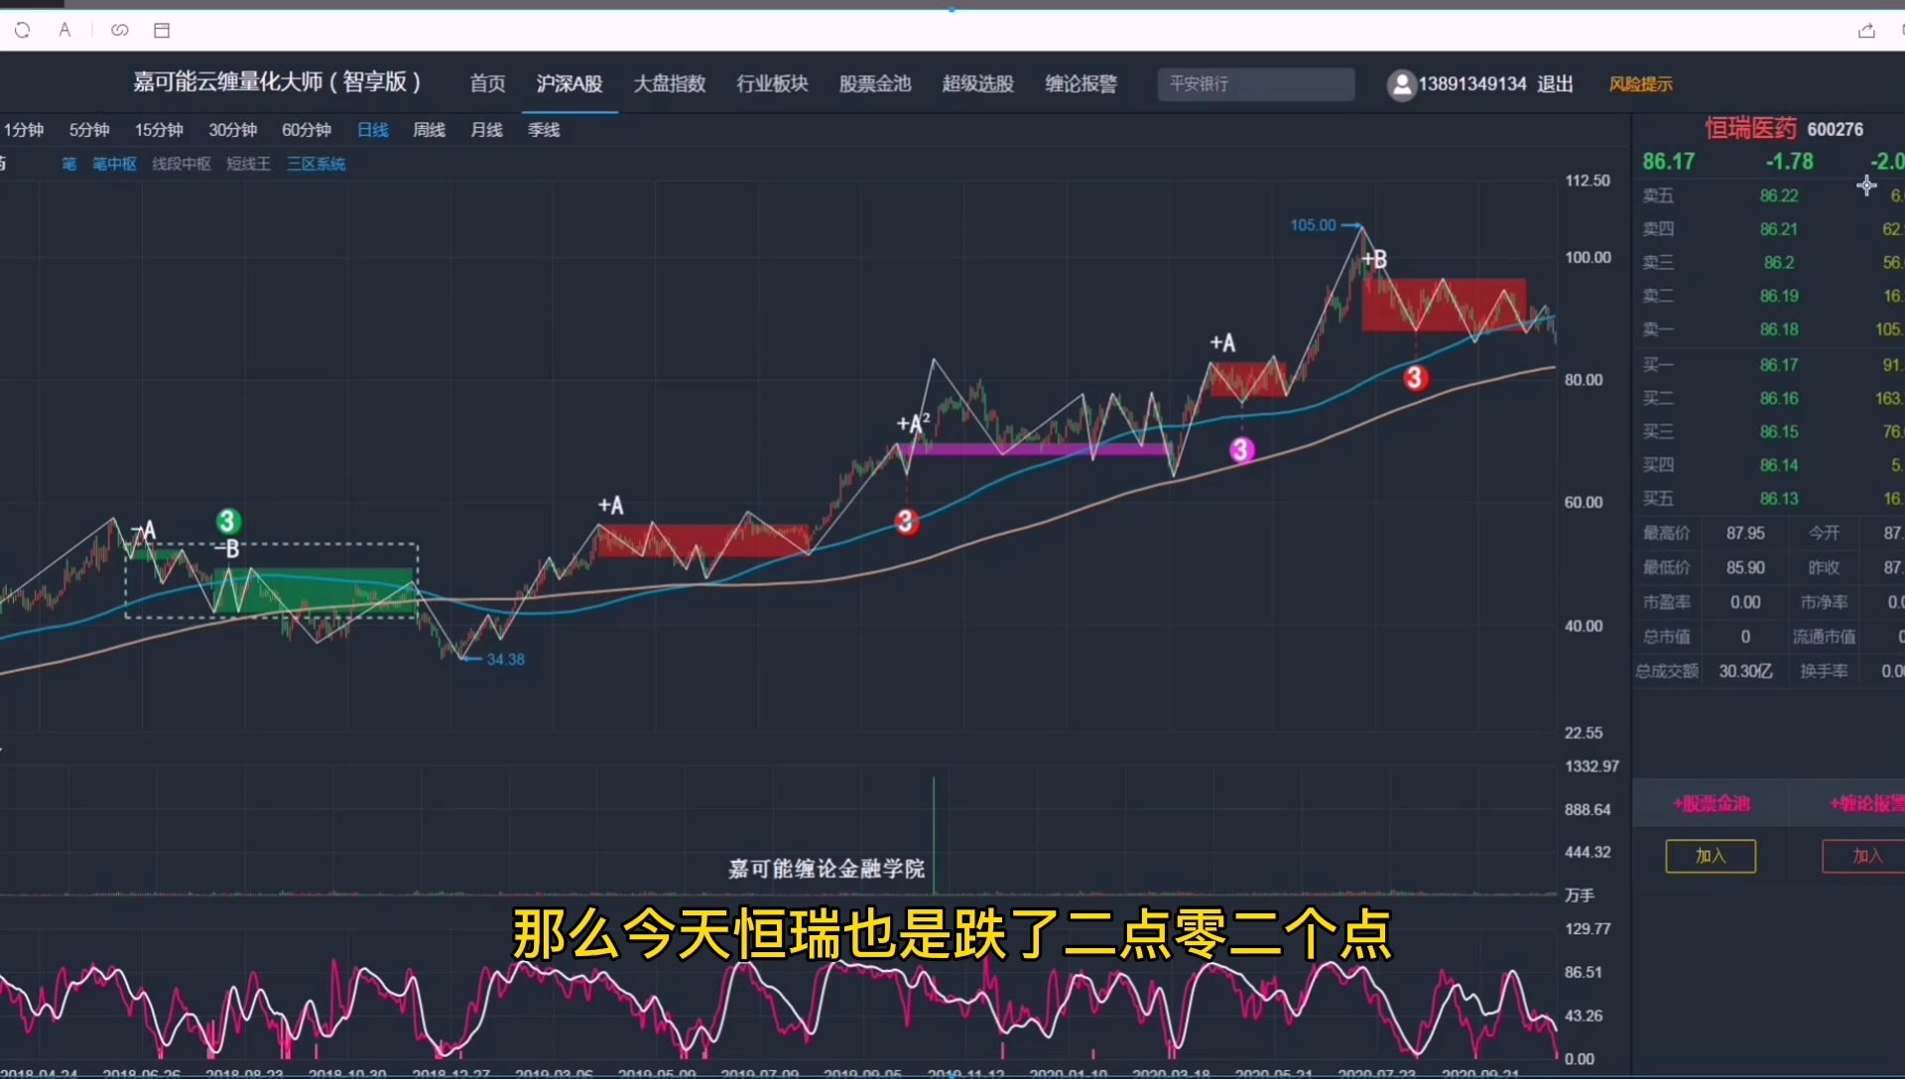This screenshot has width=1905, height=1079.
Task: Open the 首页 tab
Action: point(487,84)
